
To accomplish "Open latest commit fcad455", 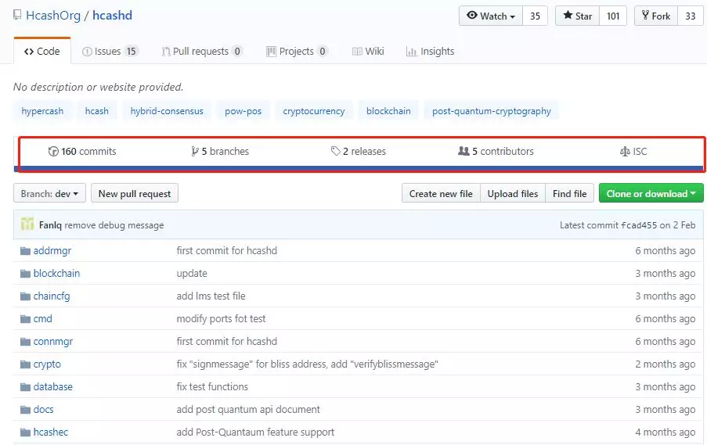I will point(639,224).
